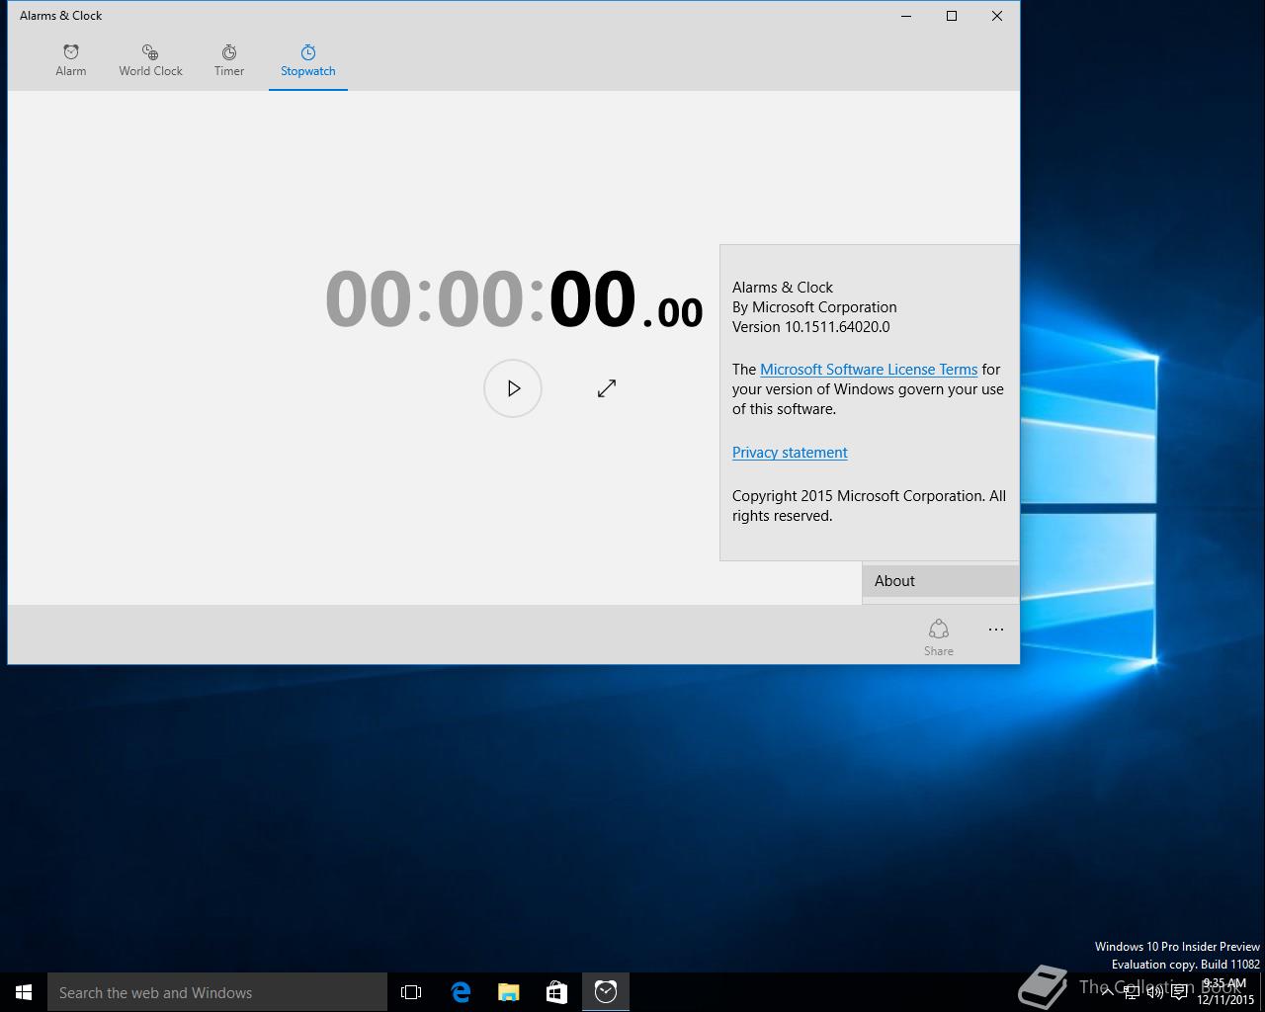Image resolution: width=1265 pixels, height=1012 pixels.
Task: Expand the stopwatch to full view
Action: coord(607,388)
